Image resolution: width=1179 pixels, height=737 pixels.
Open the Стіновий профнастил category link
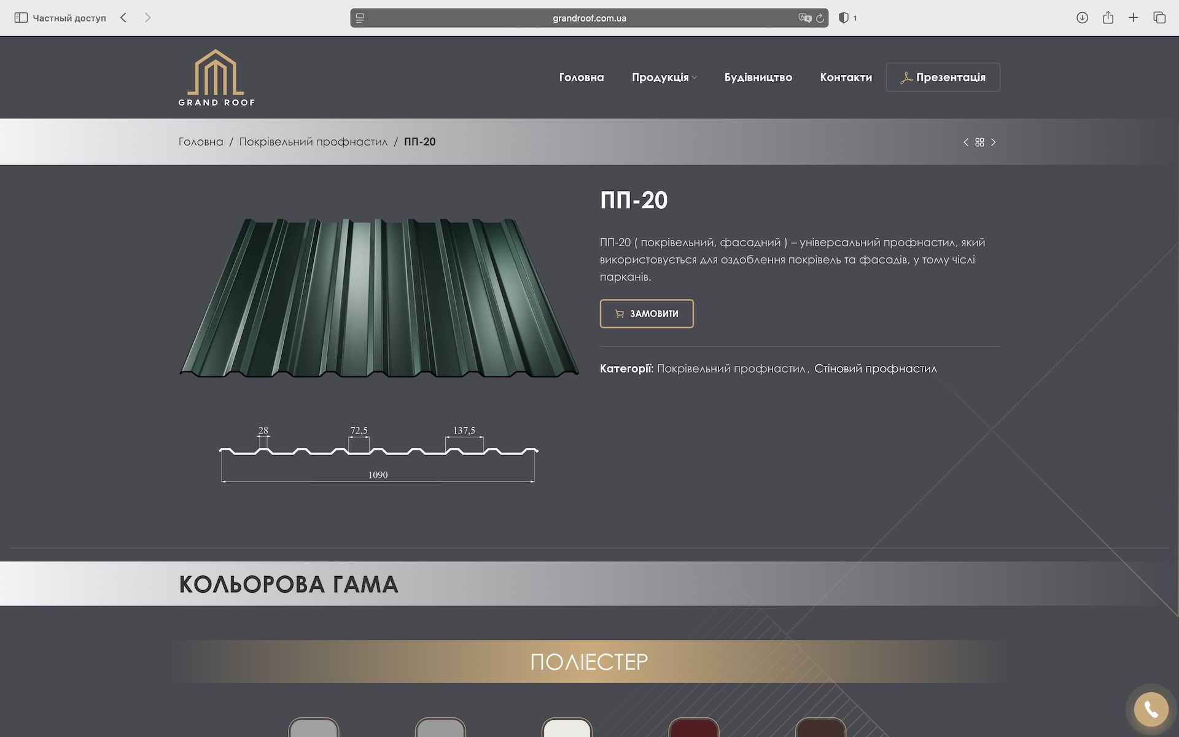click(876, 368)
